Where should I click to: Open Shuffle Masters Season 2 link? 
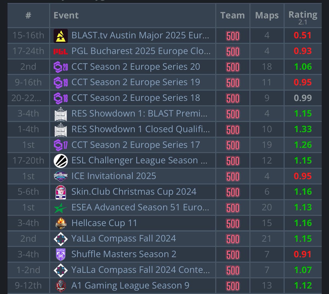124,254
